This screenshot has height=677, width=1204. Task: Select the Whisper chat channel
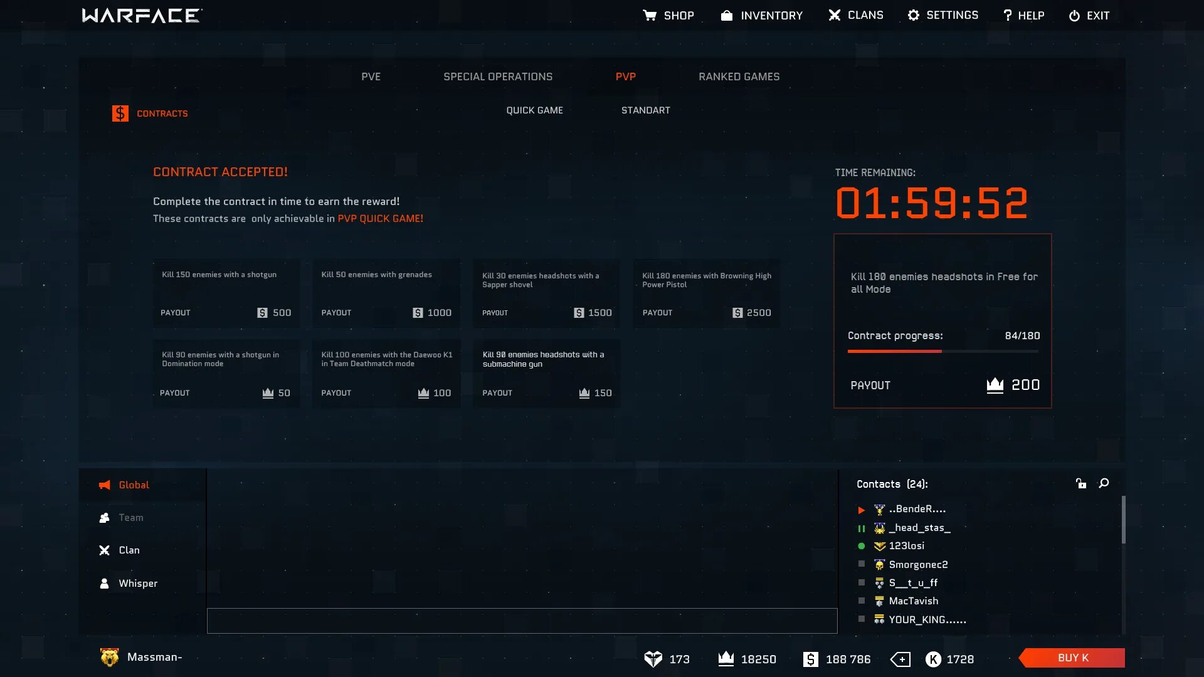tap(137, 584)
